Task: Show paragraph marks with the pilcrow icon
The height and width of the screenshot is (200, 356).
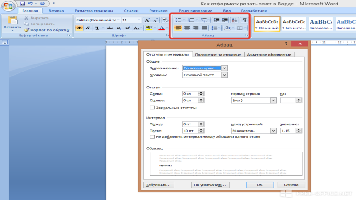Action: [x=244, y=20]
